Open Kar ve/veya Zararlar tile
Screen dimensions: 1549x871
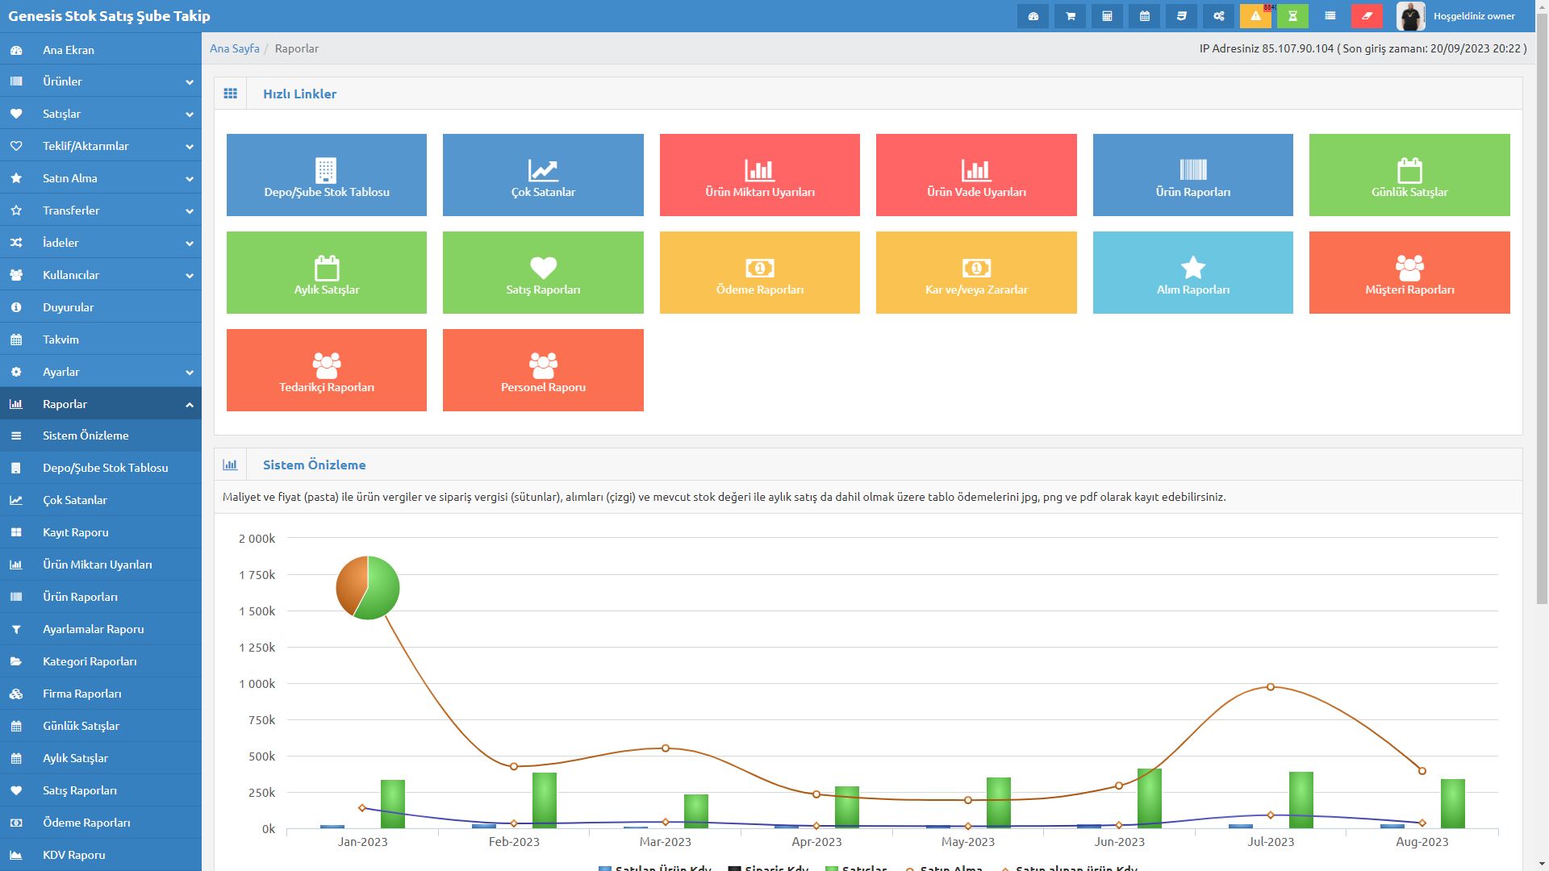(976, 273)
